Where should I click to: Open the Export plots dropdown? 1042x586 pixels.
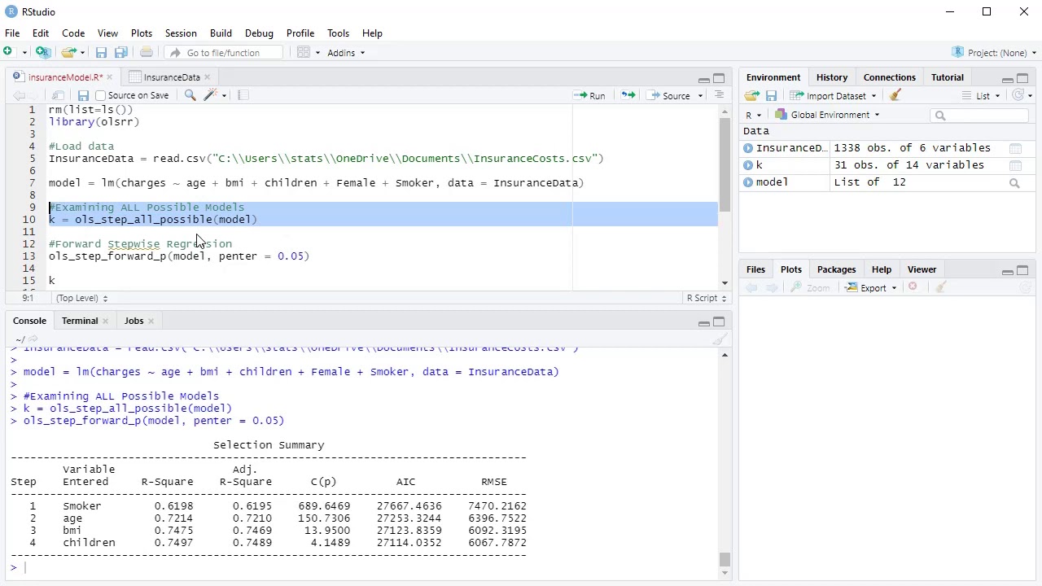click(872, 287)
